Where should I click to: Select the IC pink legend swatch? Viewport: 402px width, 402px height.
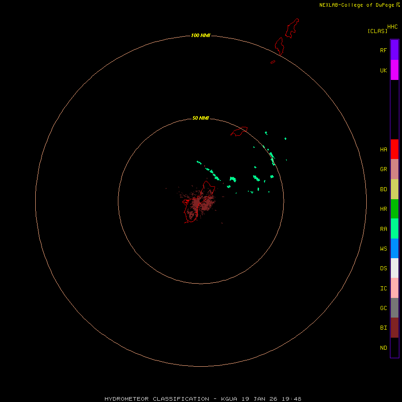coord(394,288)
